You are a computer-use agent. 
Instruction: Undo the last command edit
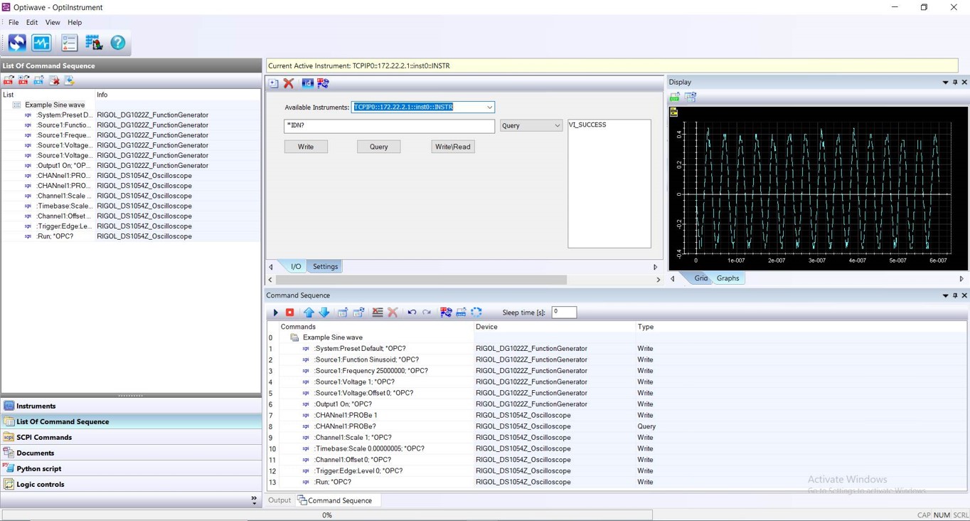[x=411, y=312]
